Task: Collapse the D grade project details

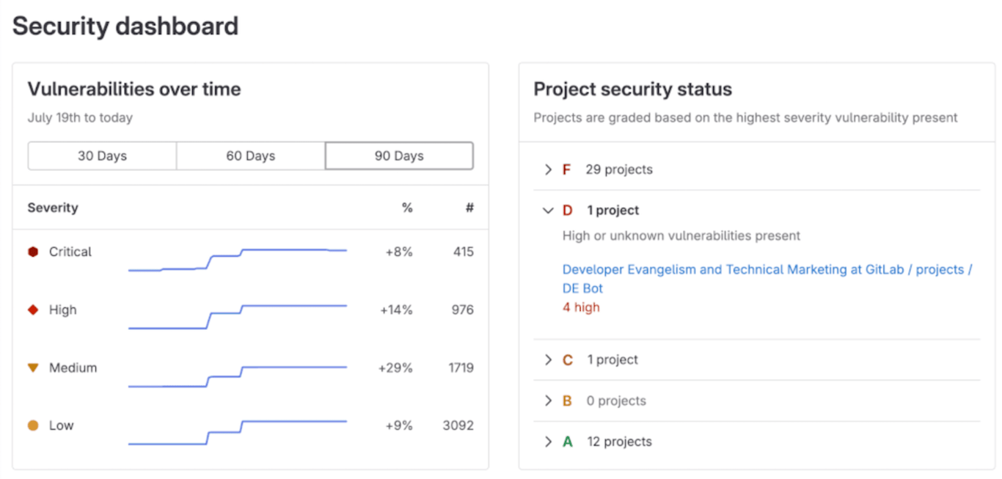Action: (548, 210)
